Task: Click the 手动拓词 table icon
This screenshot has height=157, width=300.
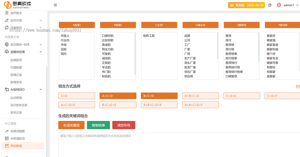Action: coord(7,146)
